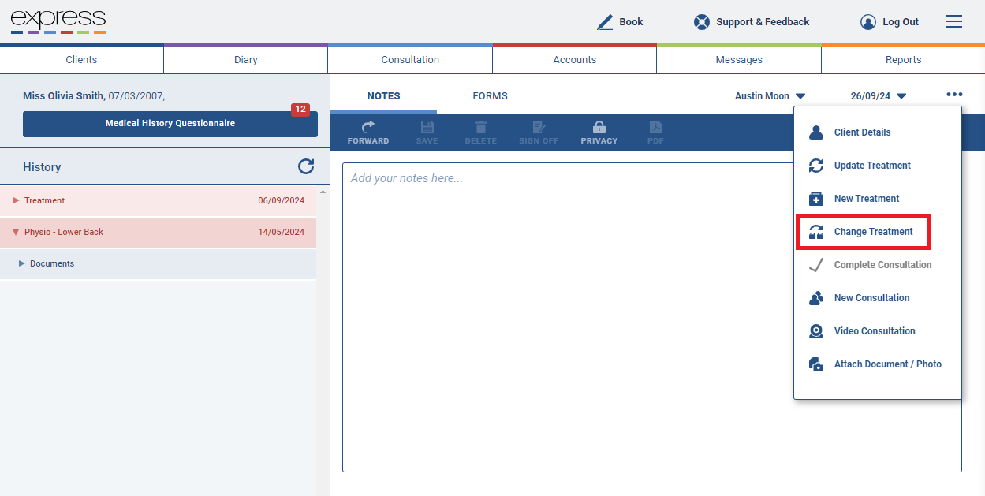
Task: Open the Austin Moon practitioner dropdown
Action: [770, 96]
